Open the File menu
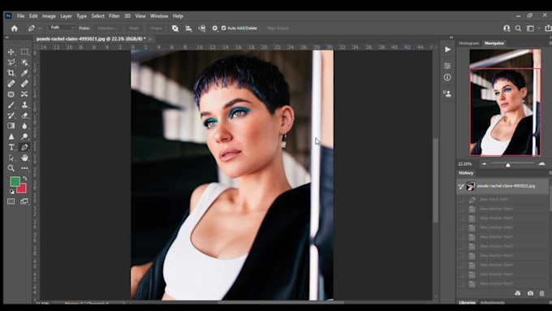 pos(21,16)
